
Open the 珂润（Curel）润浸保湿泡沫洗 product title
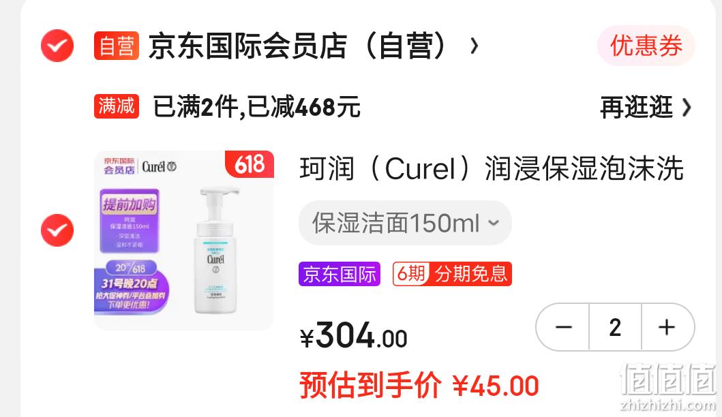492,168
